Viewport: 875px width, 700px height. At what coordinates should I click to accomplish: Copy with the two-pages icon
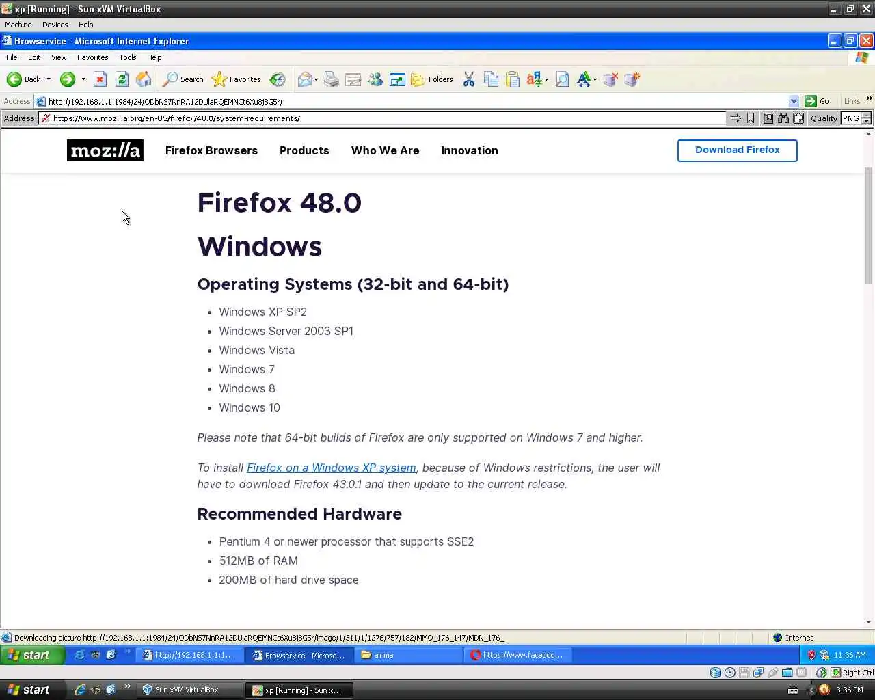(491, 79)
